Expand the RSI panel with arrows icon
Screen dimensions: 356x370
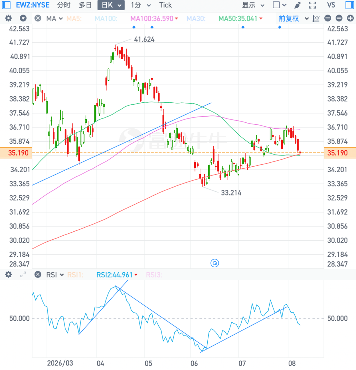click(23, 274)
